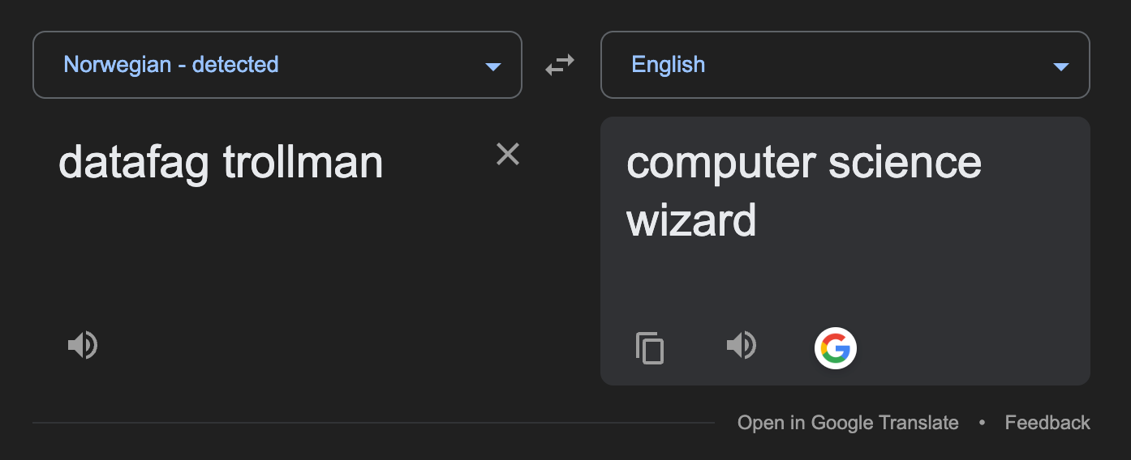
Task: Listen to the Norwegian source text
Action: [83, 346]
